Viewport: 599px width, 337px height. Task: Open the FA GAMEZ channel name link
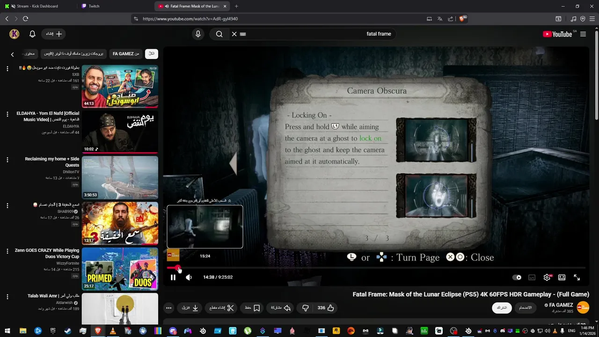[561, 305]
